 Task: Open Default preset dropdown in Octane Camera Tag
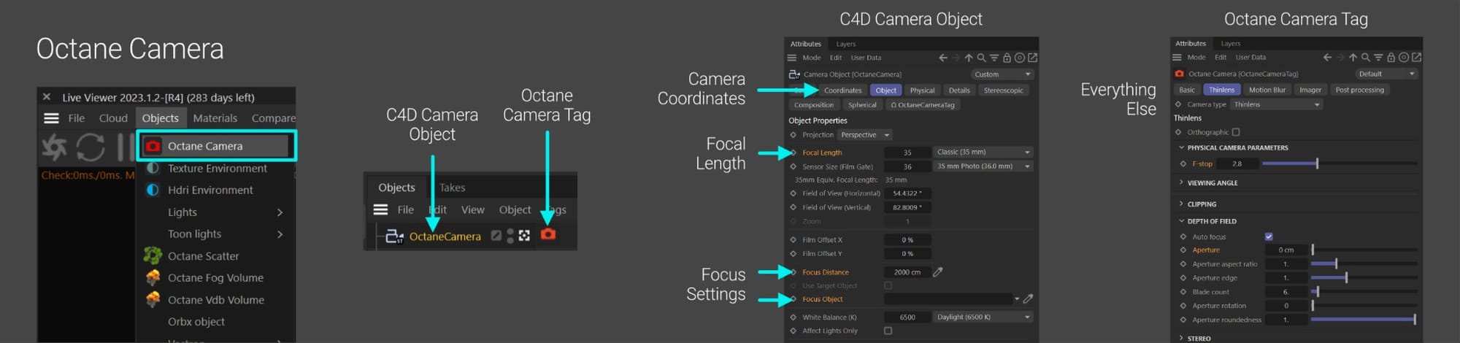pos(1386,74)
